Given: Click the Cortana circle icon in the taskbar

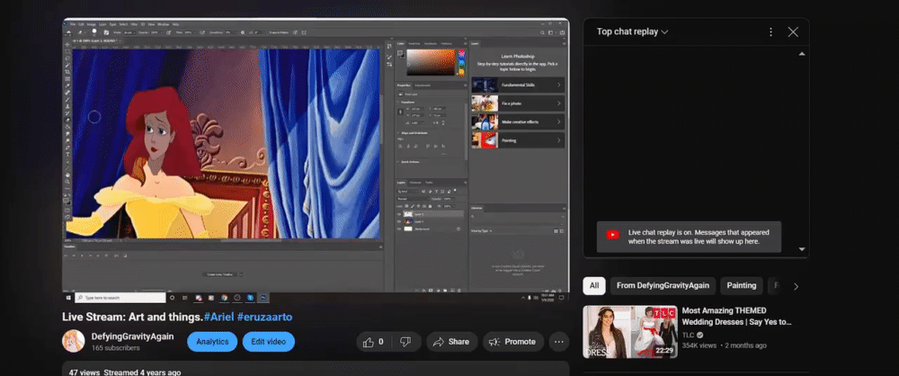Looking at the screenshot, I should click(x=172, y=298).
